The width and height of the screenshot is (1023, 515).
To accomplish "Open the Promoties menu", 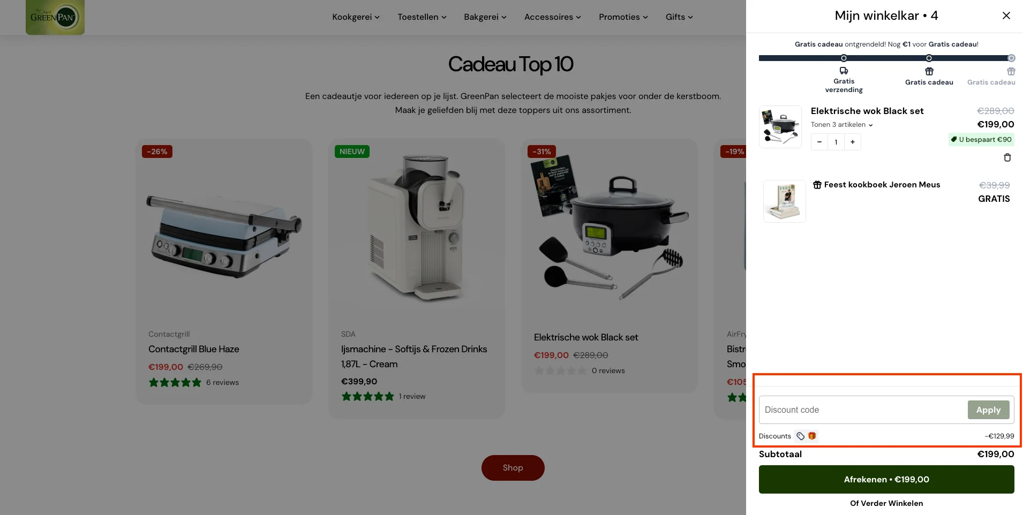I will 623,17.
